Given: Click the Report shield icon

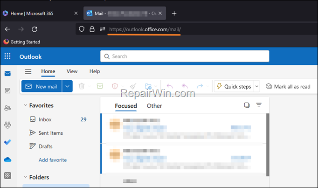Looking at the screenshot, I should click(x=115, y=86).
